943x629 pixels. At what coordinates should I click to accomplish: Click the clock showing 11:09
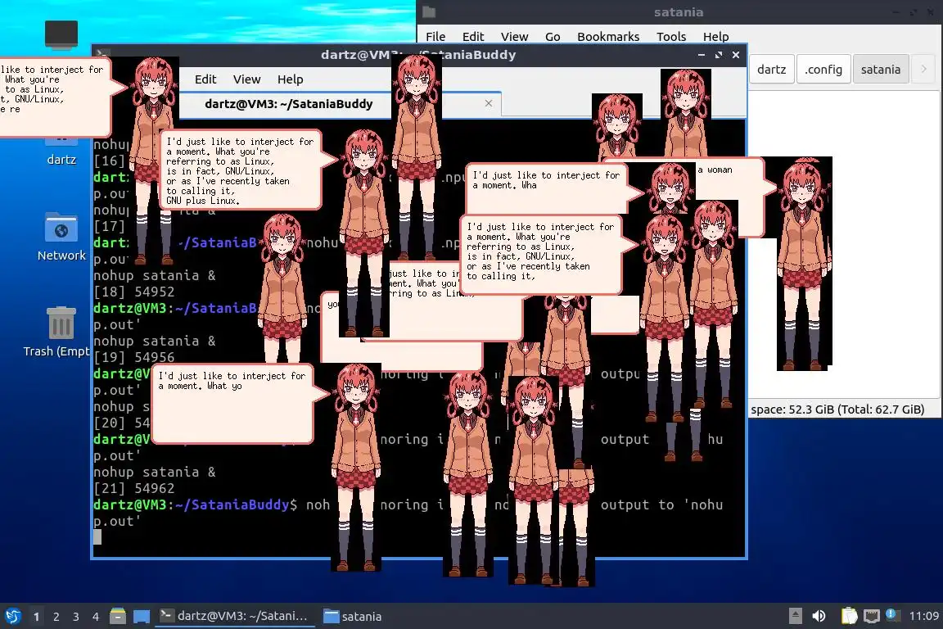[923, 616]
